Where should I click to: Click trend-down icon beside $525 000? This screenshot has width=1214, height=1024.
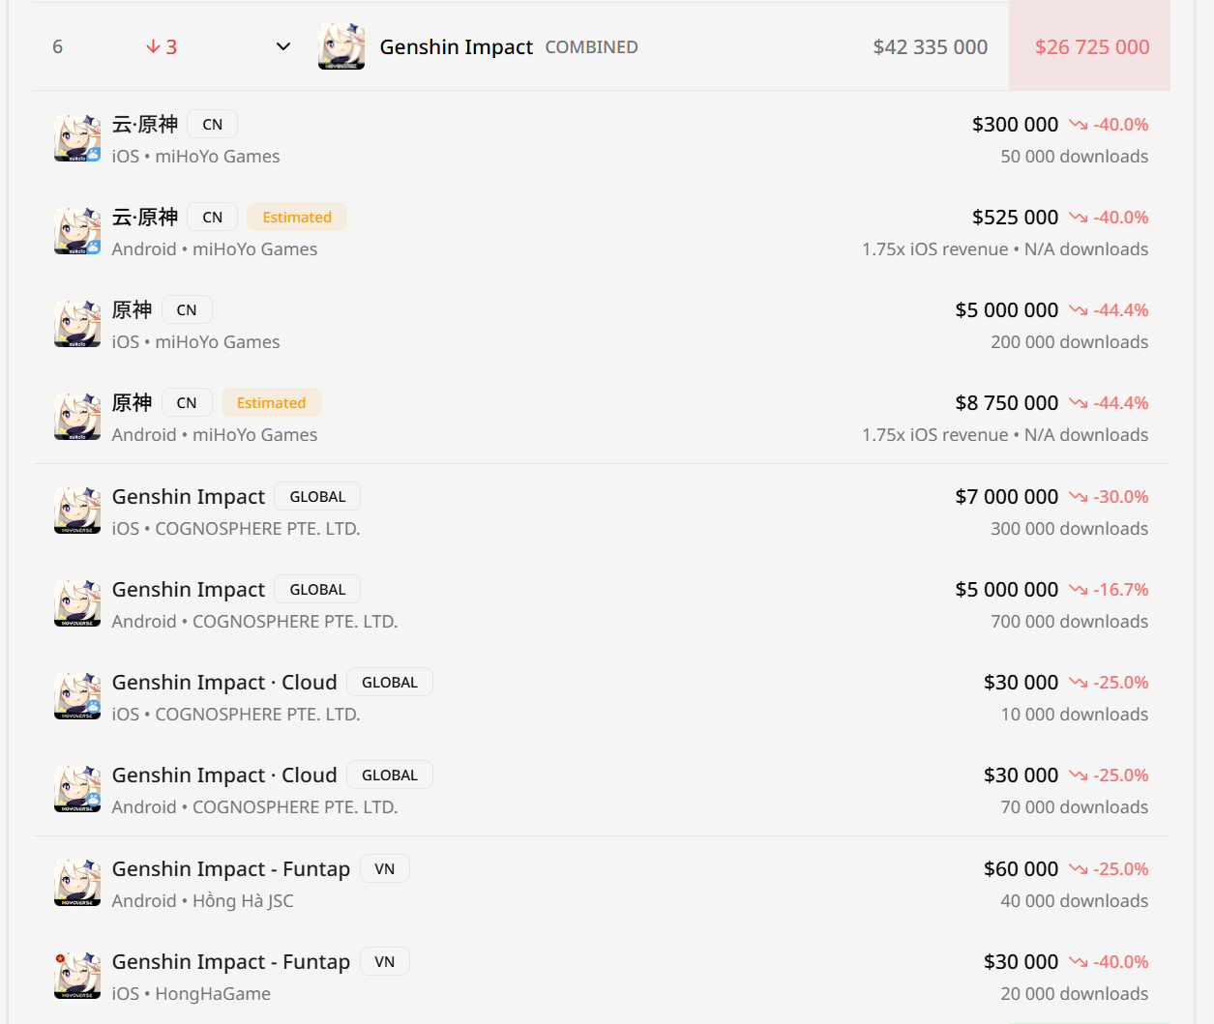(1079, 218)
